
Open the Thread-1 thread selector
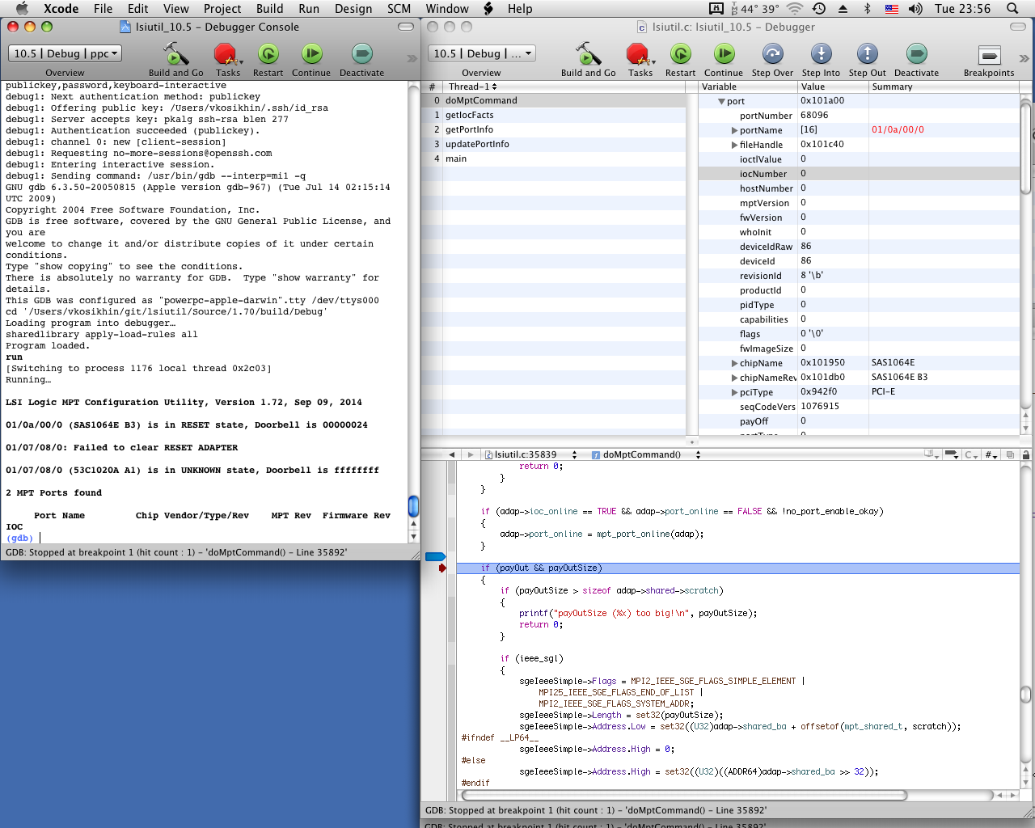click(473, 87)
